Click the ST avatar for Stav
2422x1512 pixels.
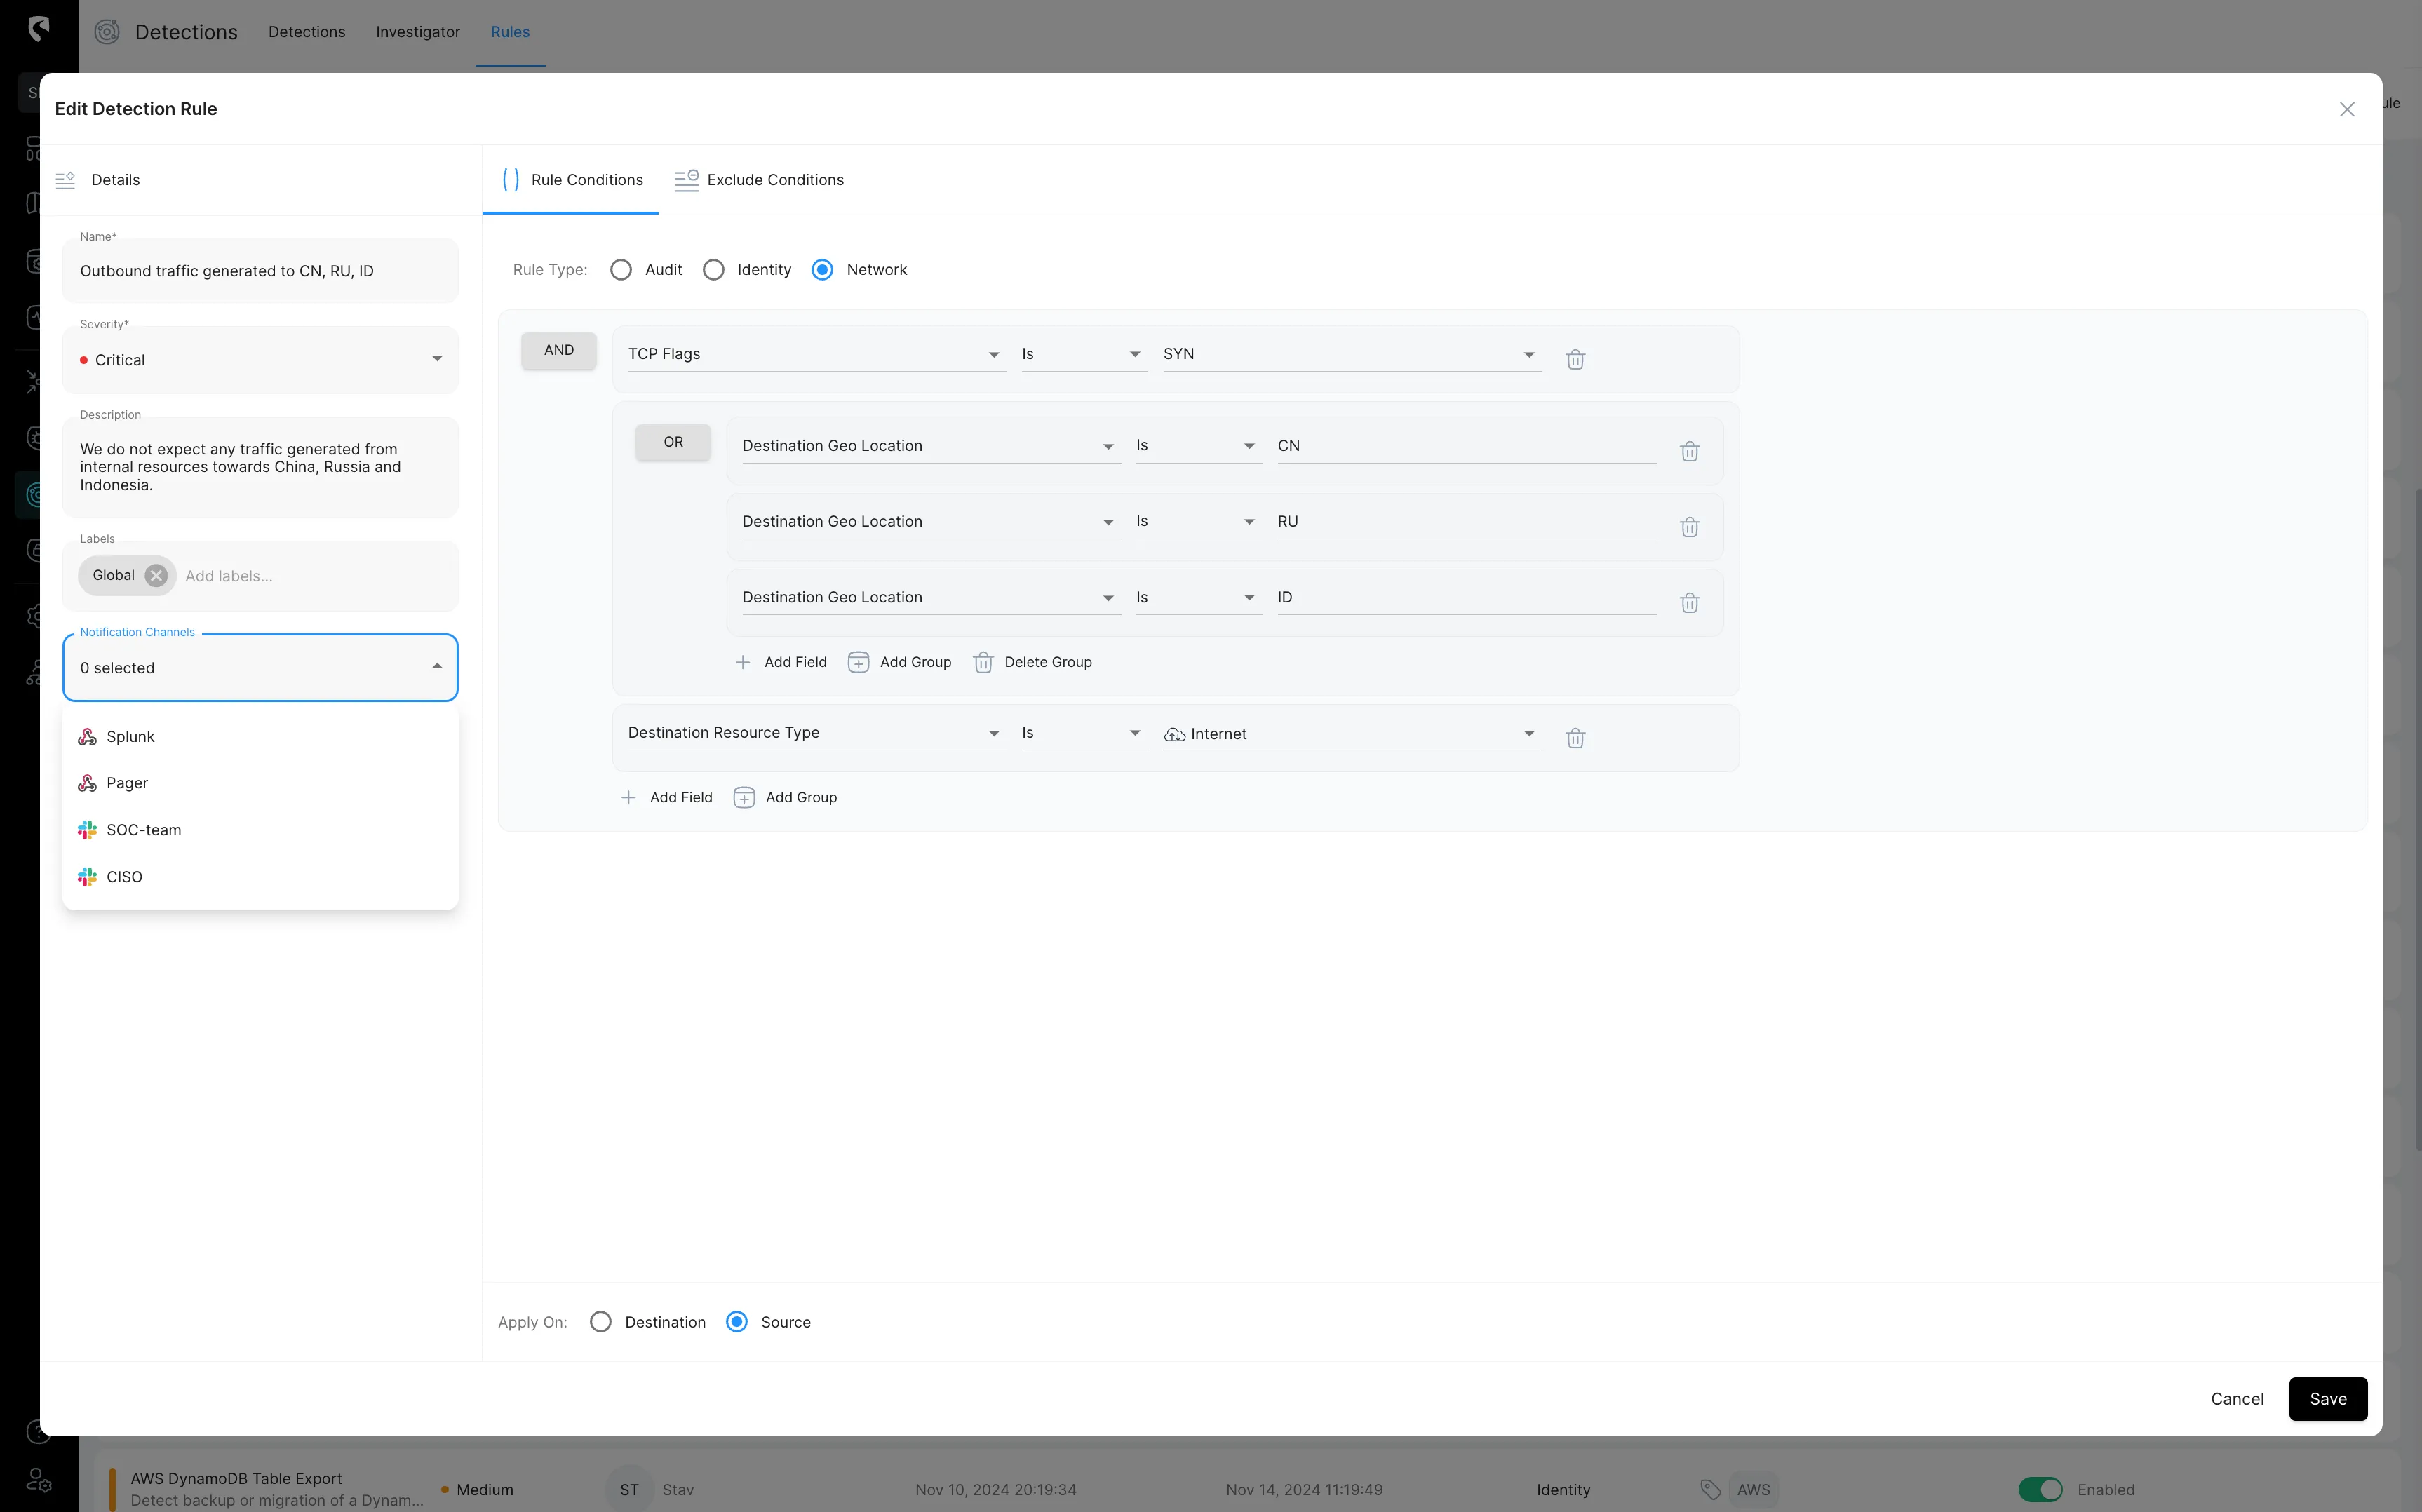pos(629,1489)
